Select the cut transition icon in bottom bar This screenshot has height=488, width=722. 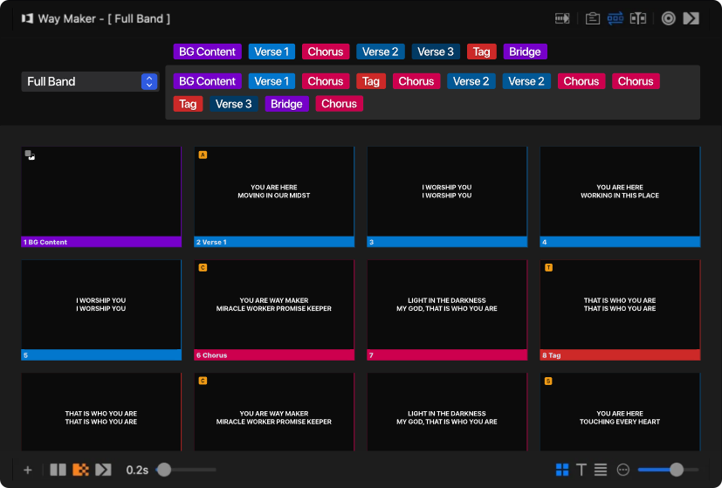[x=58, y=470]
